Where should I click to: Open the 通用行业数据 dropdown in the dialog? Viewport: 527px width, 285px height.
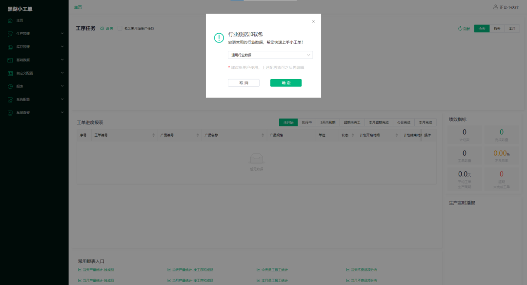pyautogui.click(x=270, y=55)
